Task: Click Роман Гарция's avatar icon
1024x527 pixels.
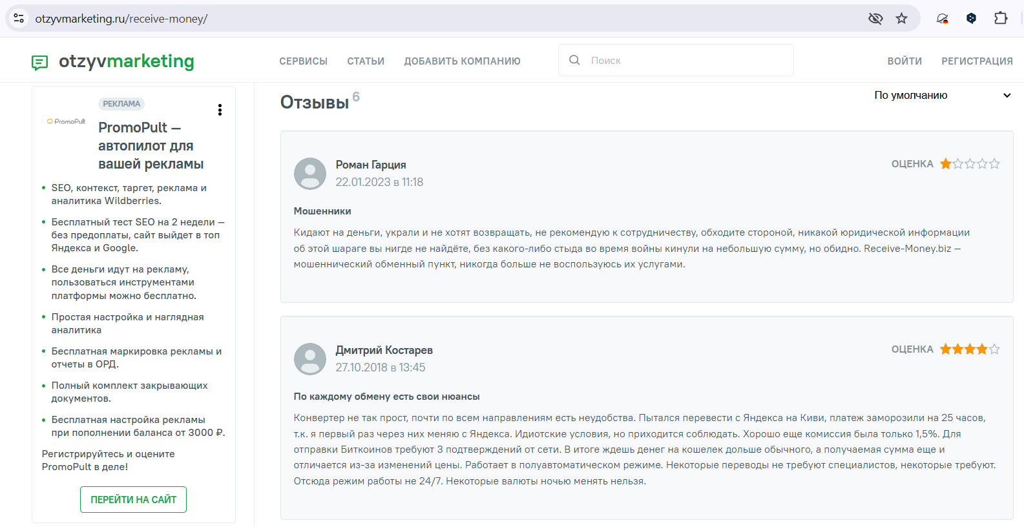Action: coord(310,174)
